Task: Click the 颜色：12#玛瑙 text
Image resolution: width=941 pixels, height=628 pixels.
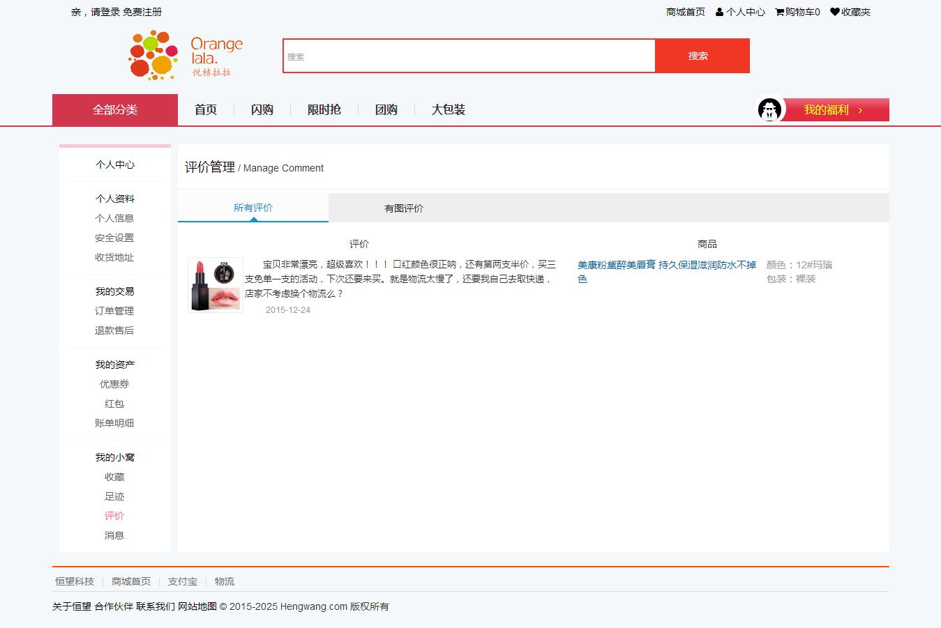Action: [799, 265]
